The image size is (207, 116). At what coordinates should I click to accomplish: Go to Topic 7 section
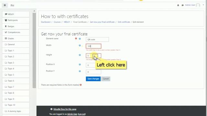16,87
